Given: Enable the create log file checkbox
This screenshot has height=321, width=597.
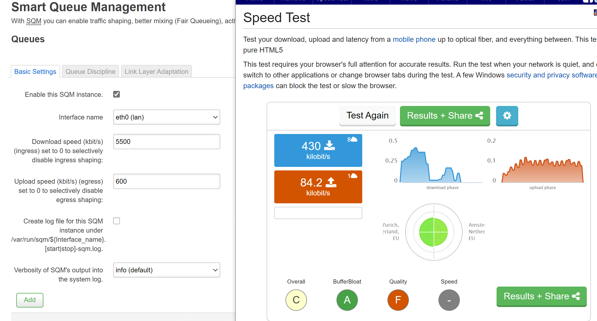Looking at the screenshot, I should (116, 221).
